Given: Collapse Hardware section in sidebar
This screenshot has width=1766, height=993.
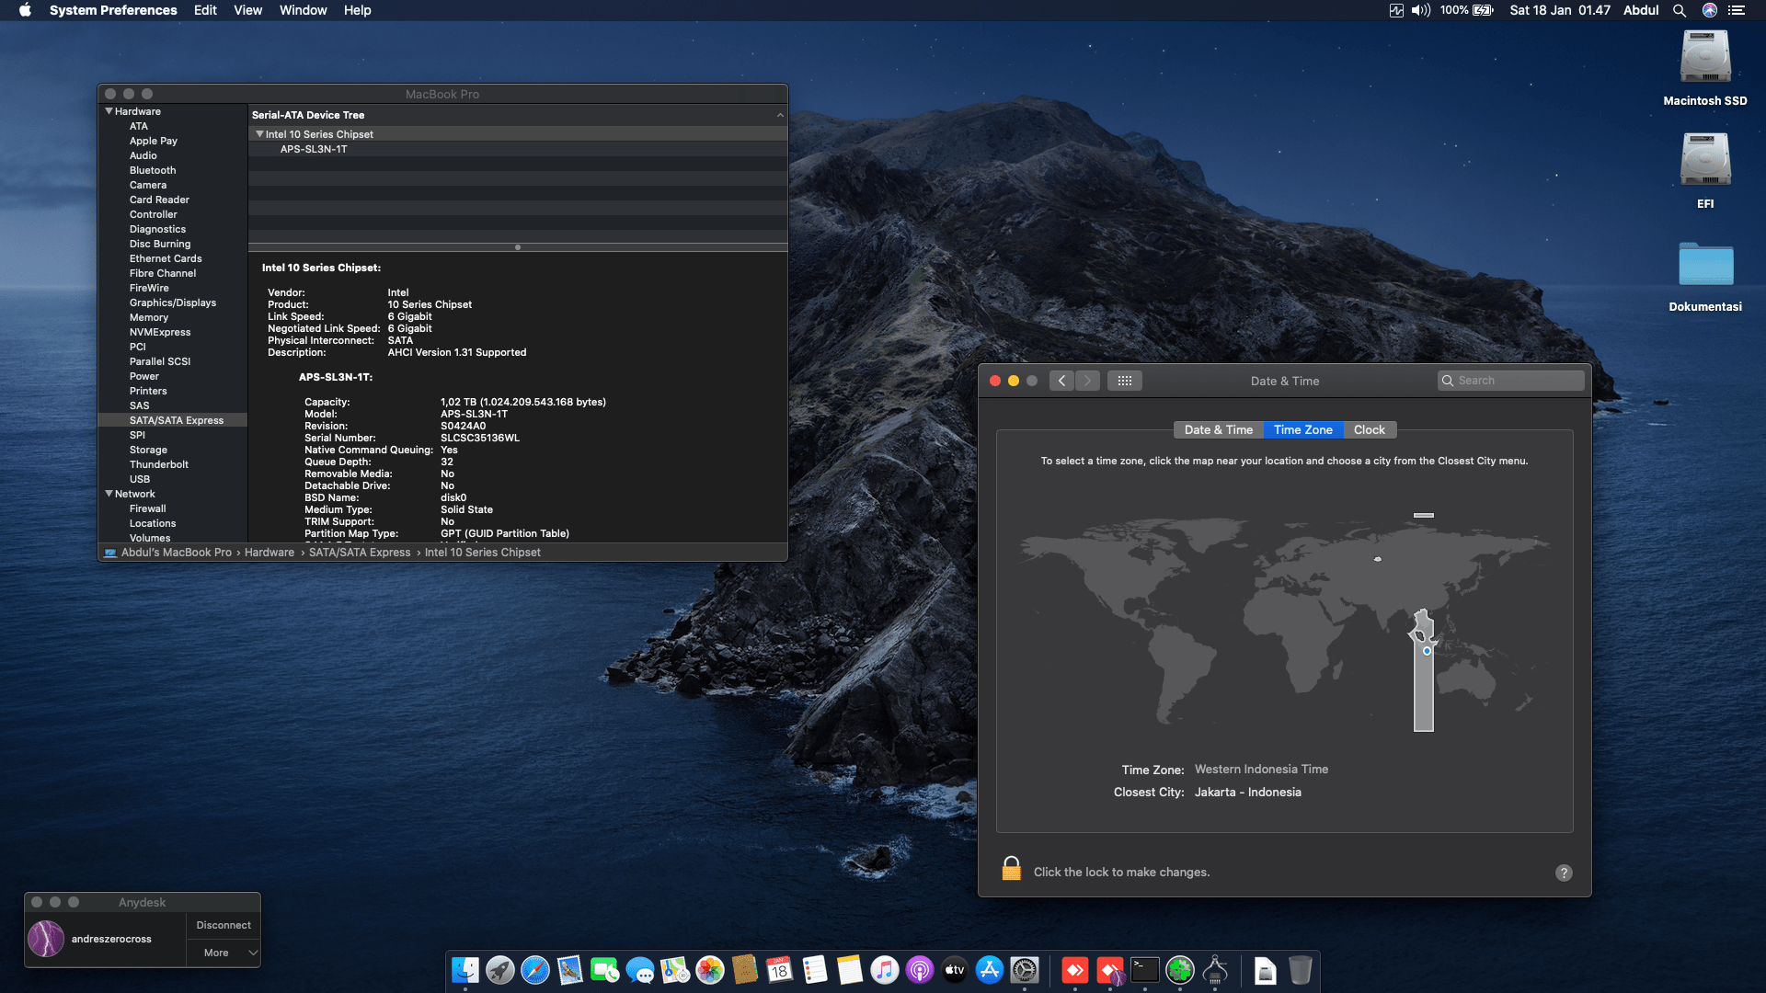Looking at the screenshot, I should 109,111.
